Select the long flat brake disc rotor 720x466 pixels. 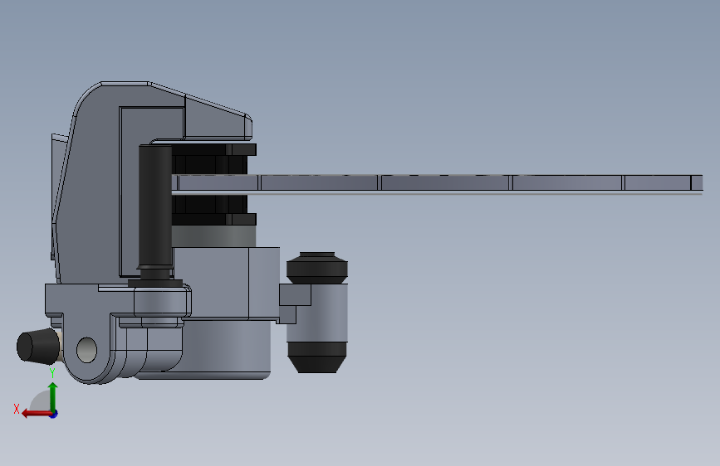click(x=437, y=184)
